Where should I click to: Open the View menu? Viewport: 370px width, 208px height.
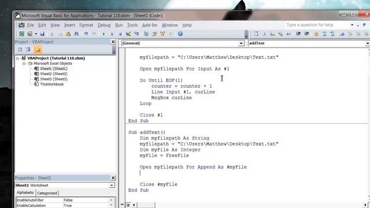55,25
